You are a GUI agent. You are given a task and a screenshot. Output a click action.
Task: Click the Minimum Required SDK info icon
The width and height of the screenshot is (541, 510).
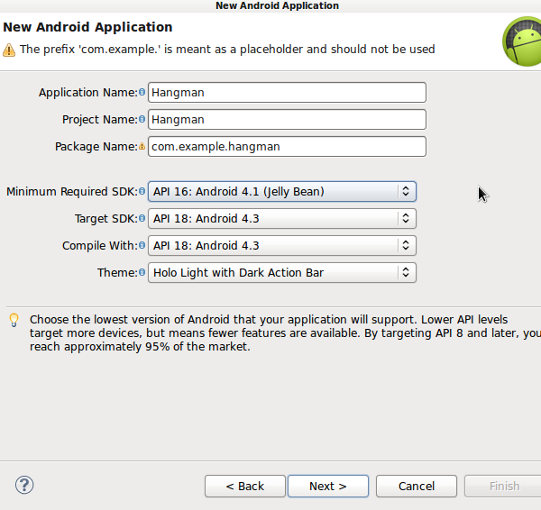click(142, 191)
